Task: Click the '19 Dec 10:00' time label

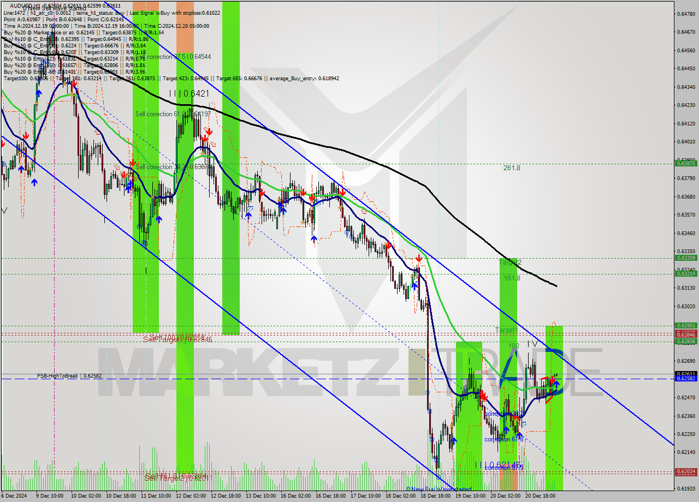Action: 470,497
